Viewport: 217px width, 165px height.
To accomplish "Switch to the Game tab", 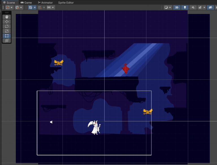I will [26, 3].
